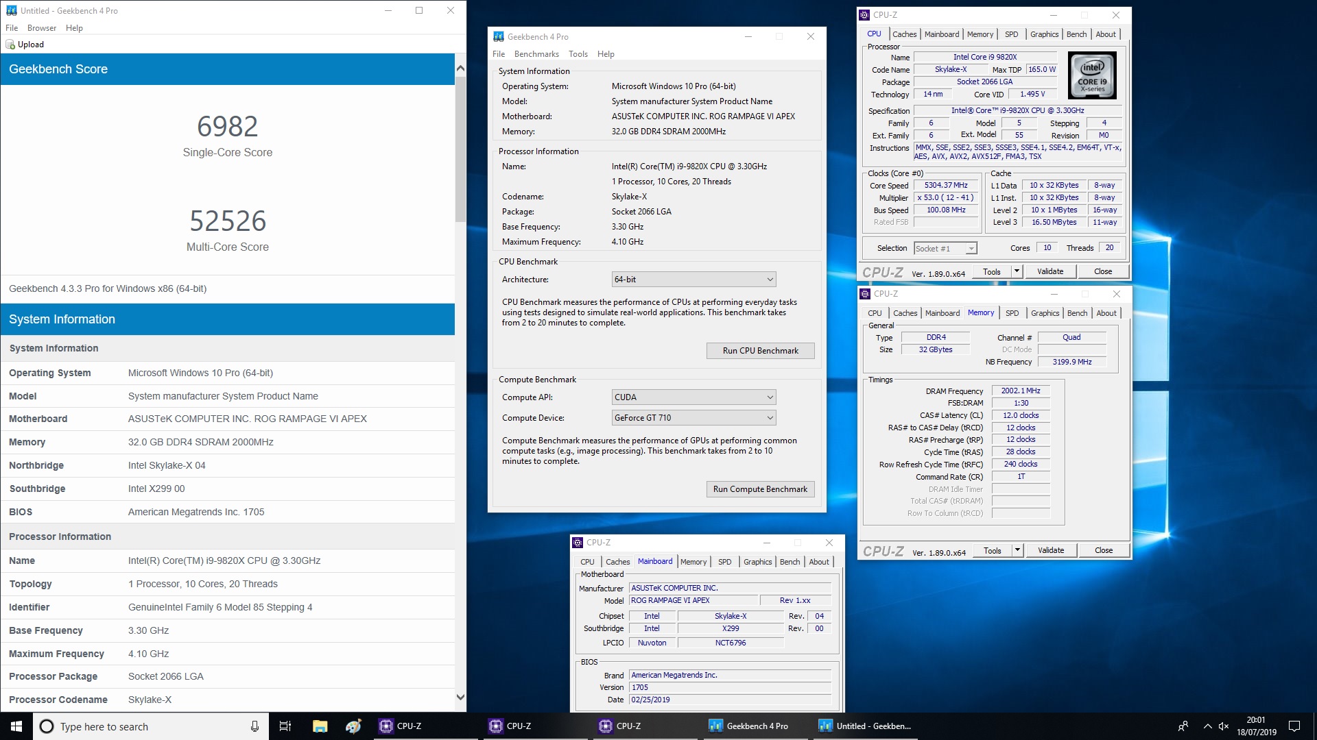Expand Tools arrow in CPU-Z Memory window
Screen dimensions: 1317x740
coord(1017,550)
